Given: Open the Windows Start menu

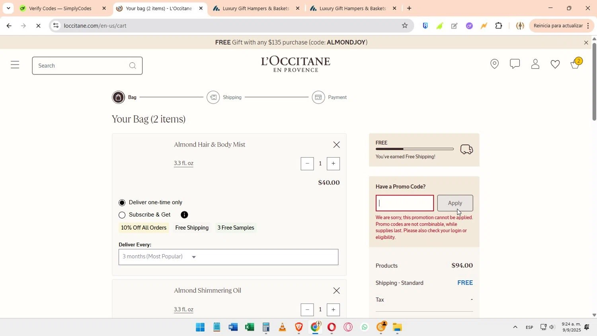Looking at the screenshot, I should point(200,327).
